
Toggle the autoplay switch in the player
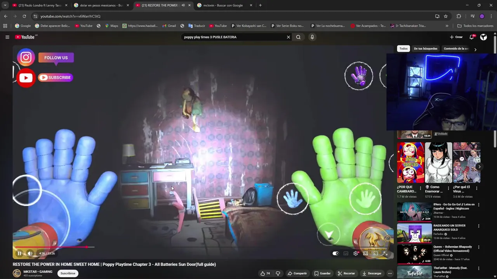tap(336, 253)
